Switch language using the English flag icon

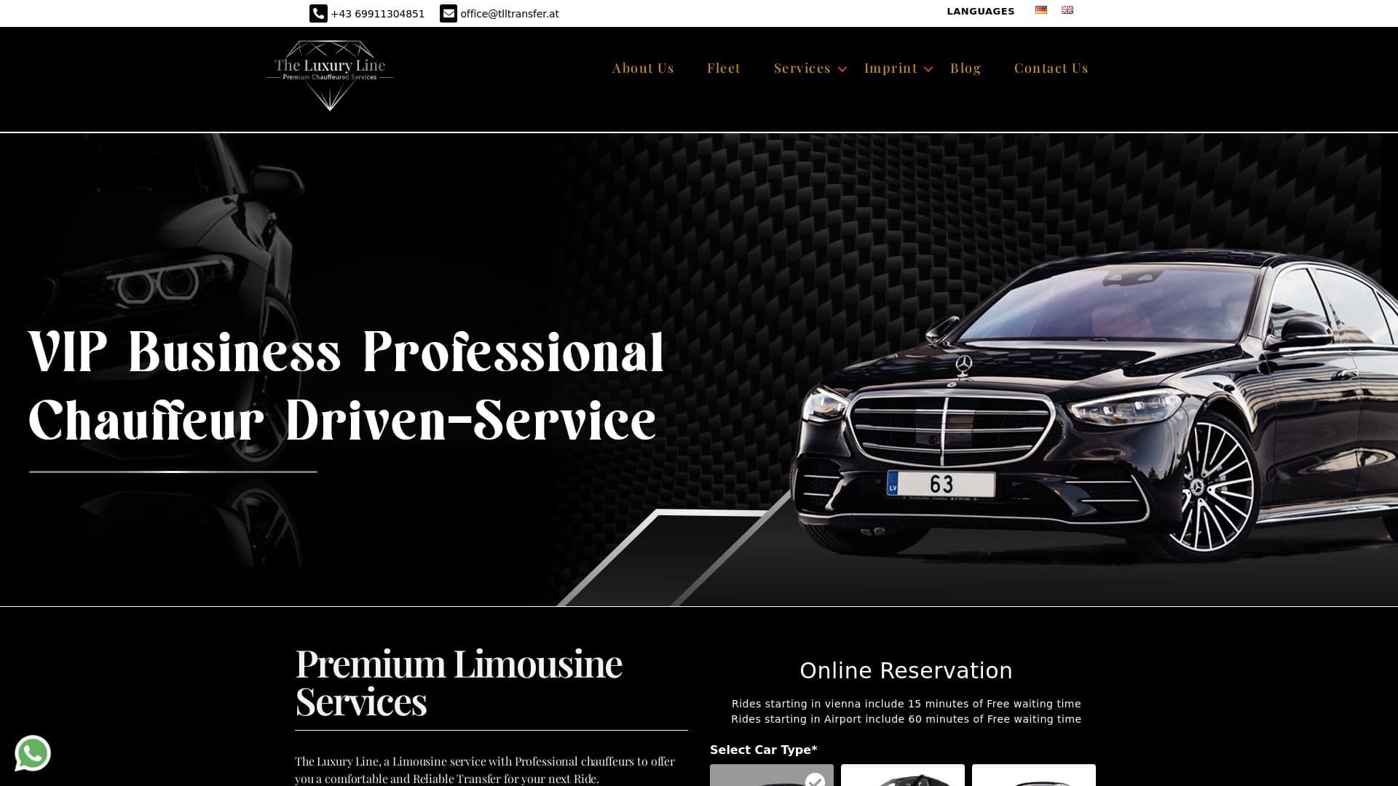[x=1067, y=9]
